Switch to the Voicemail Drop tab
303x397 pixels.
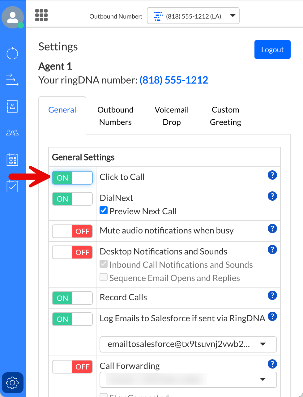click(172, 116)
